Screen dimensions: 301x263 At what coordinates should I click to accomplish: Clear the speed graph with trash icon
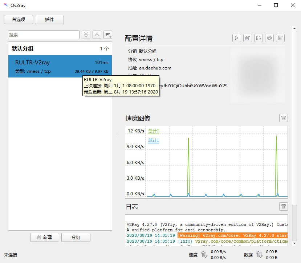(284, 118)
